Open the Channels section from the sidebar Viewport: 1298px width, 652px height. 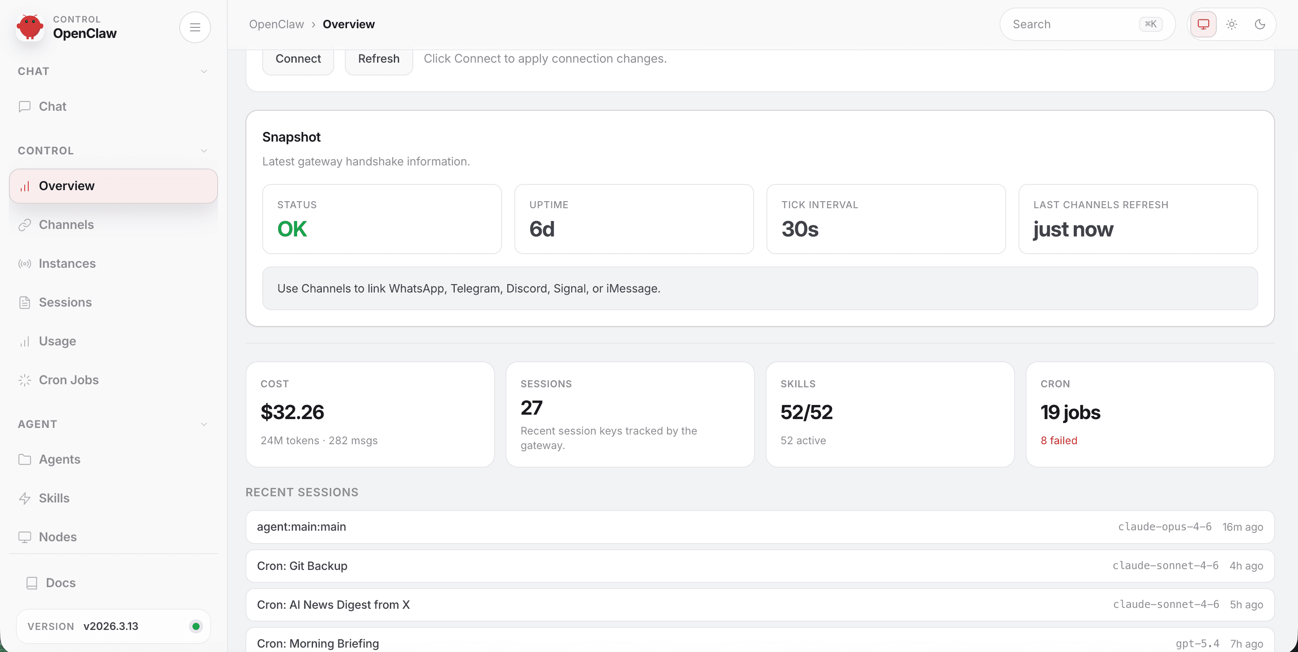click(66, 225)
